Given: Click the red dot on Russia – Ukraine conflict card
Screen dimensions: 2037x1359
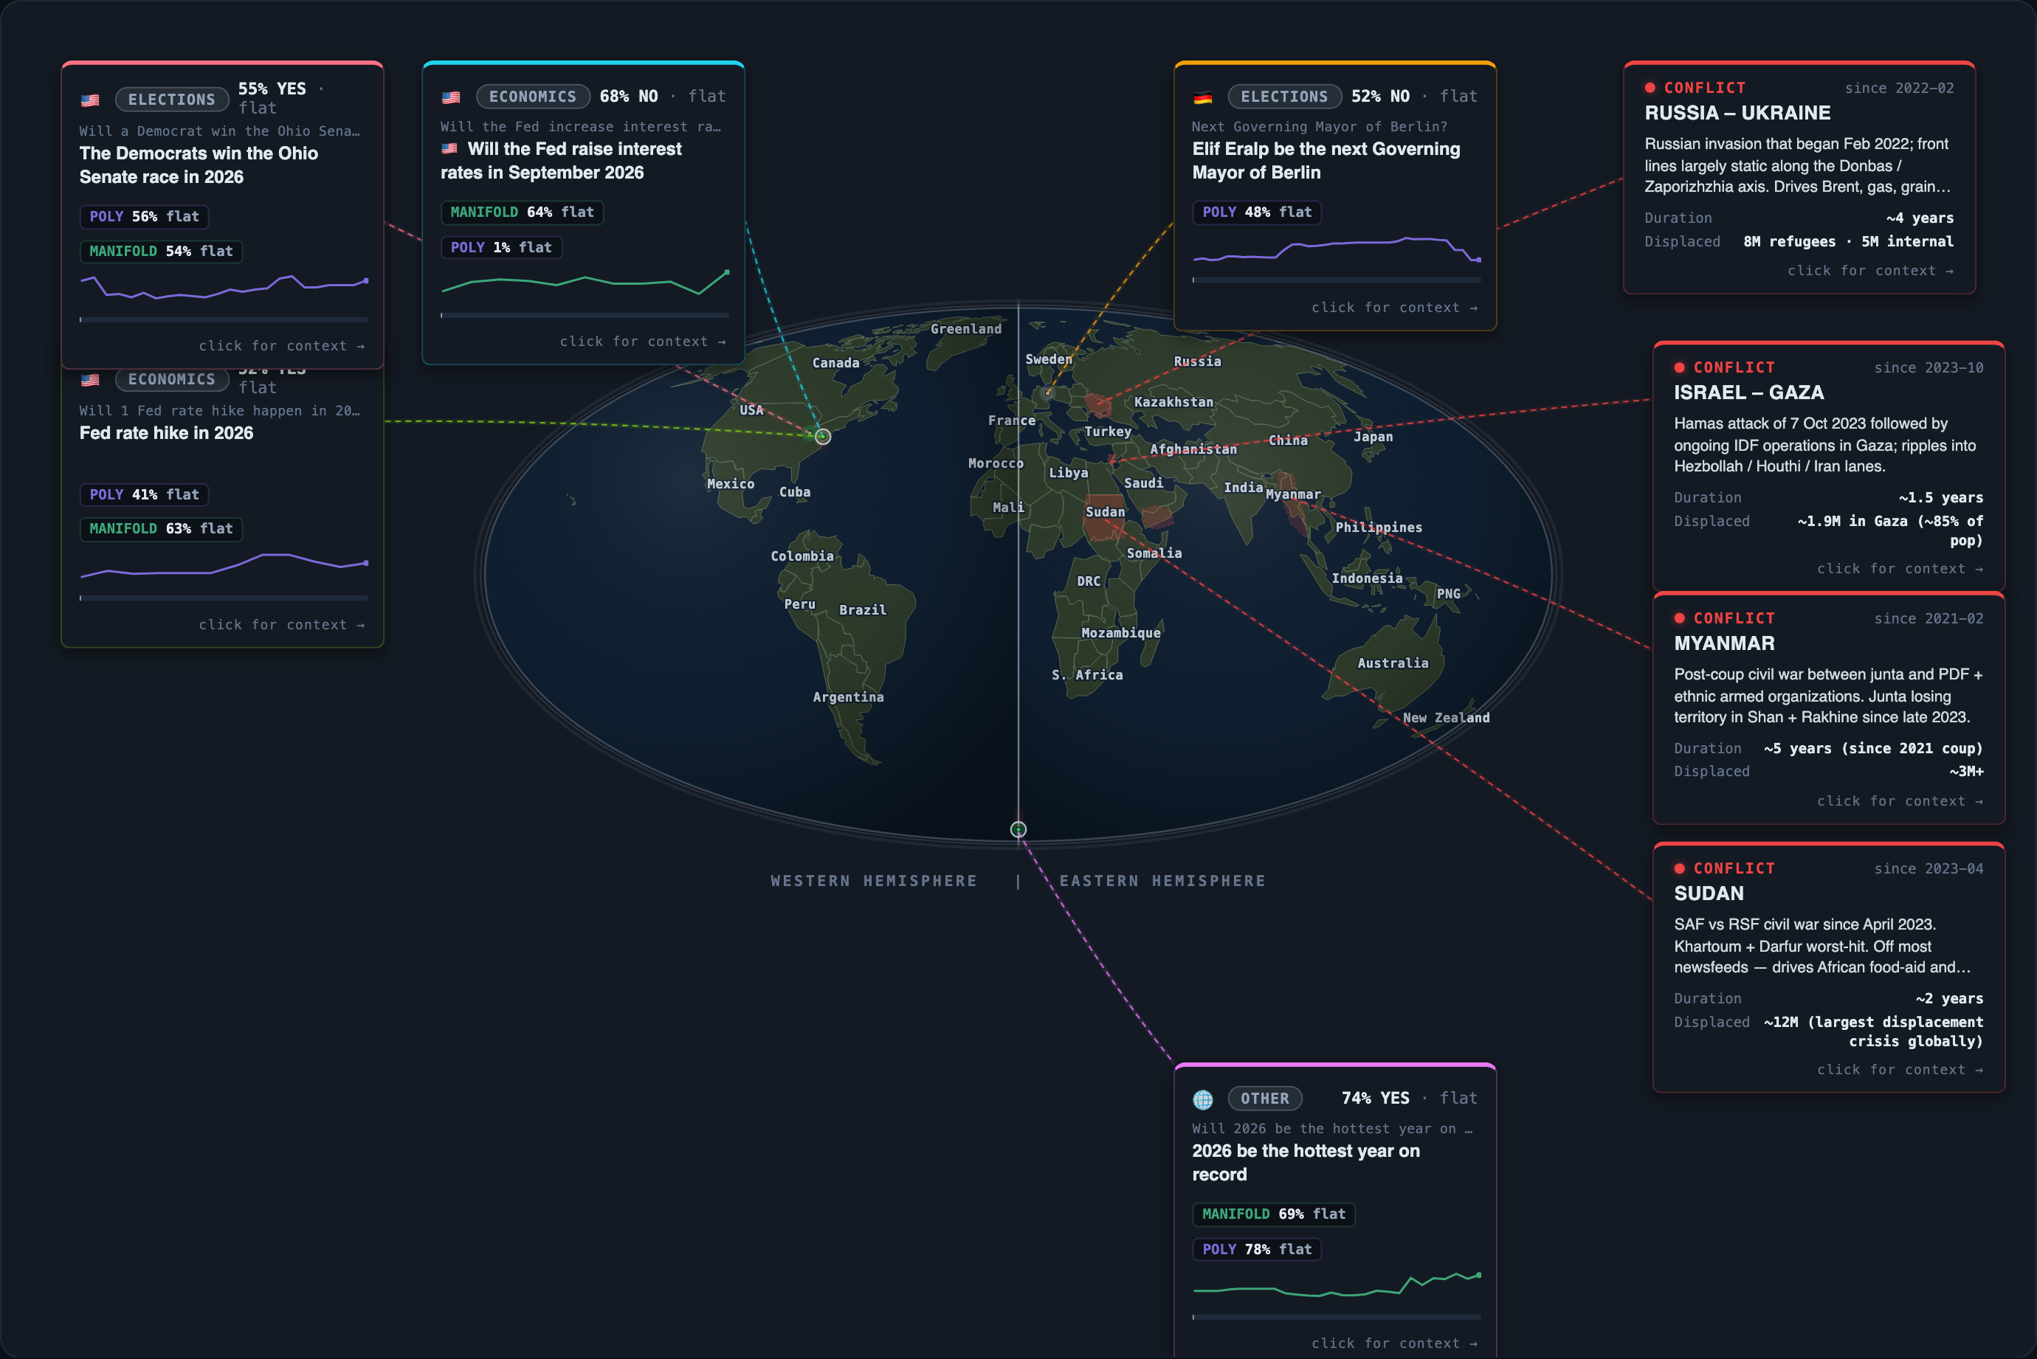Looking at the screenshot, I should point(1650,88).
